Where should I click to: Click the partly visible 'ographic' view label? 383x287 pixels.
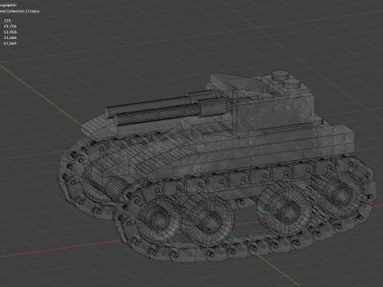pyautogui.click(x=8, y=5)
